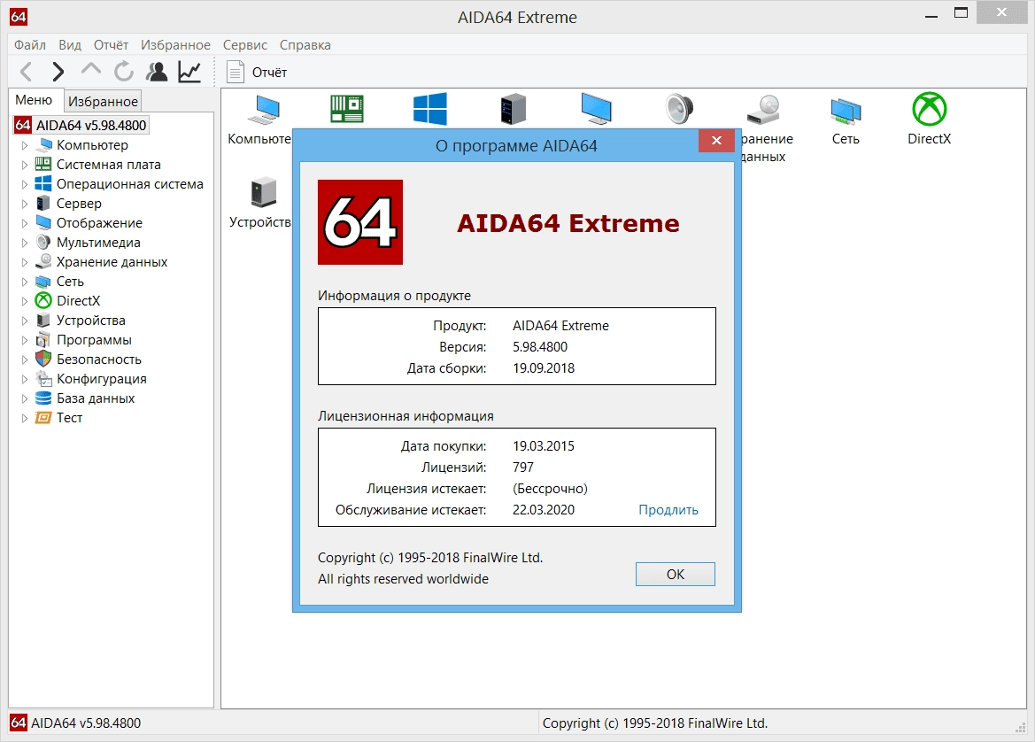Select DirectX tree item in sidebar
Image resolution: width=1035 pixels, height=742 pixels.
click(x=78, y=301)
